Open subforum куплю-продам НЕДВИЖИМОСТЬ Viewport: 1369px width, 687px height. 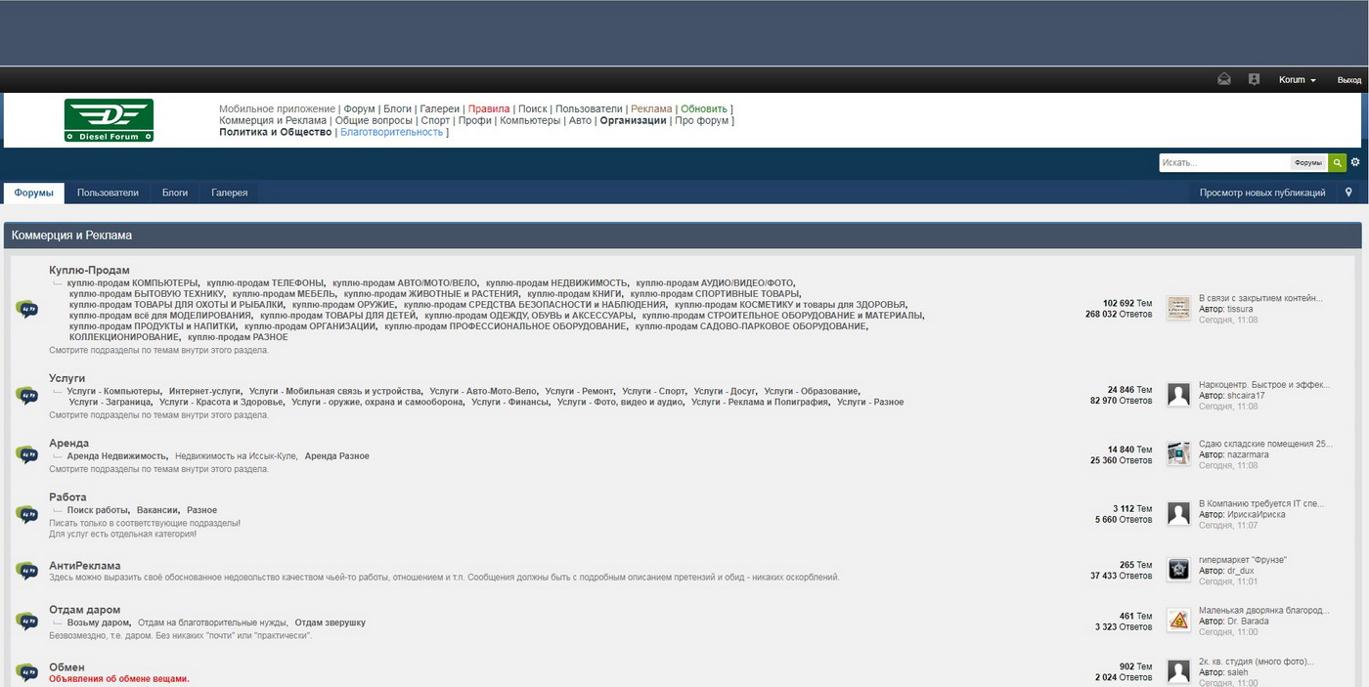pos(556,282)
